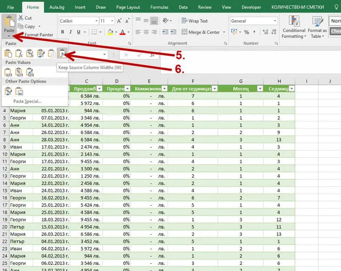Increase font size with the larger A icon

click(x=119, y=21)
